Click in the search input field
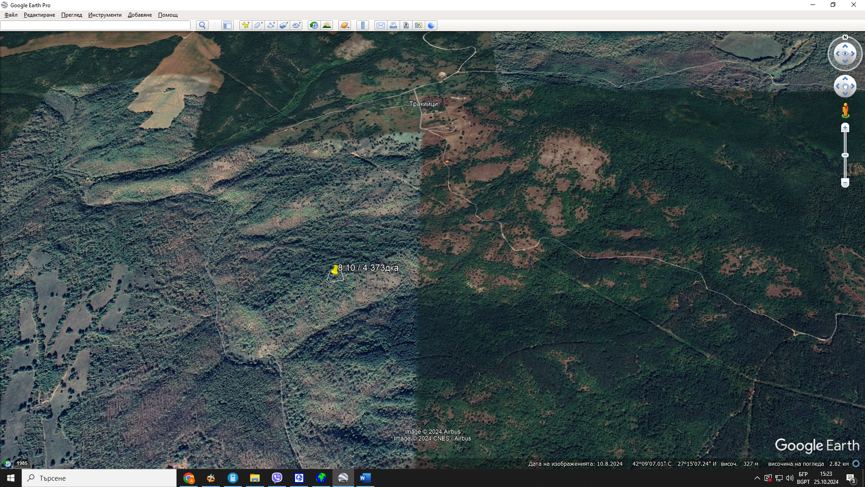 [96, 25]
